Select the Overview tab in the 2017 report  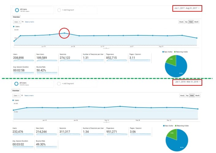click(16, 17)
